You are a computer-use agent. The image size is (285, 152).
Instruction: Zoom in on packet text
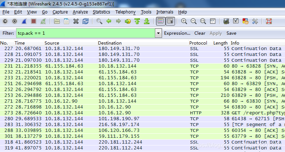pyautogui.click(x=184, y=21)
